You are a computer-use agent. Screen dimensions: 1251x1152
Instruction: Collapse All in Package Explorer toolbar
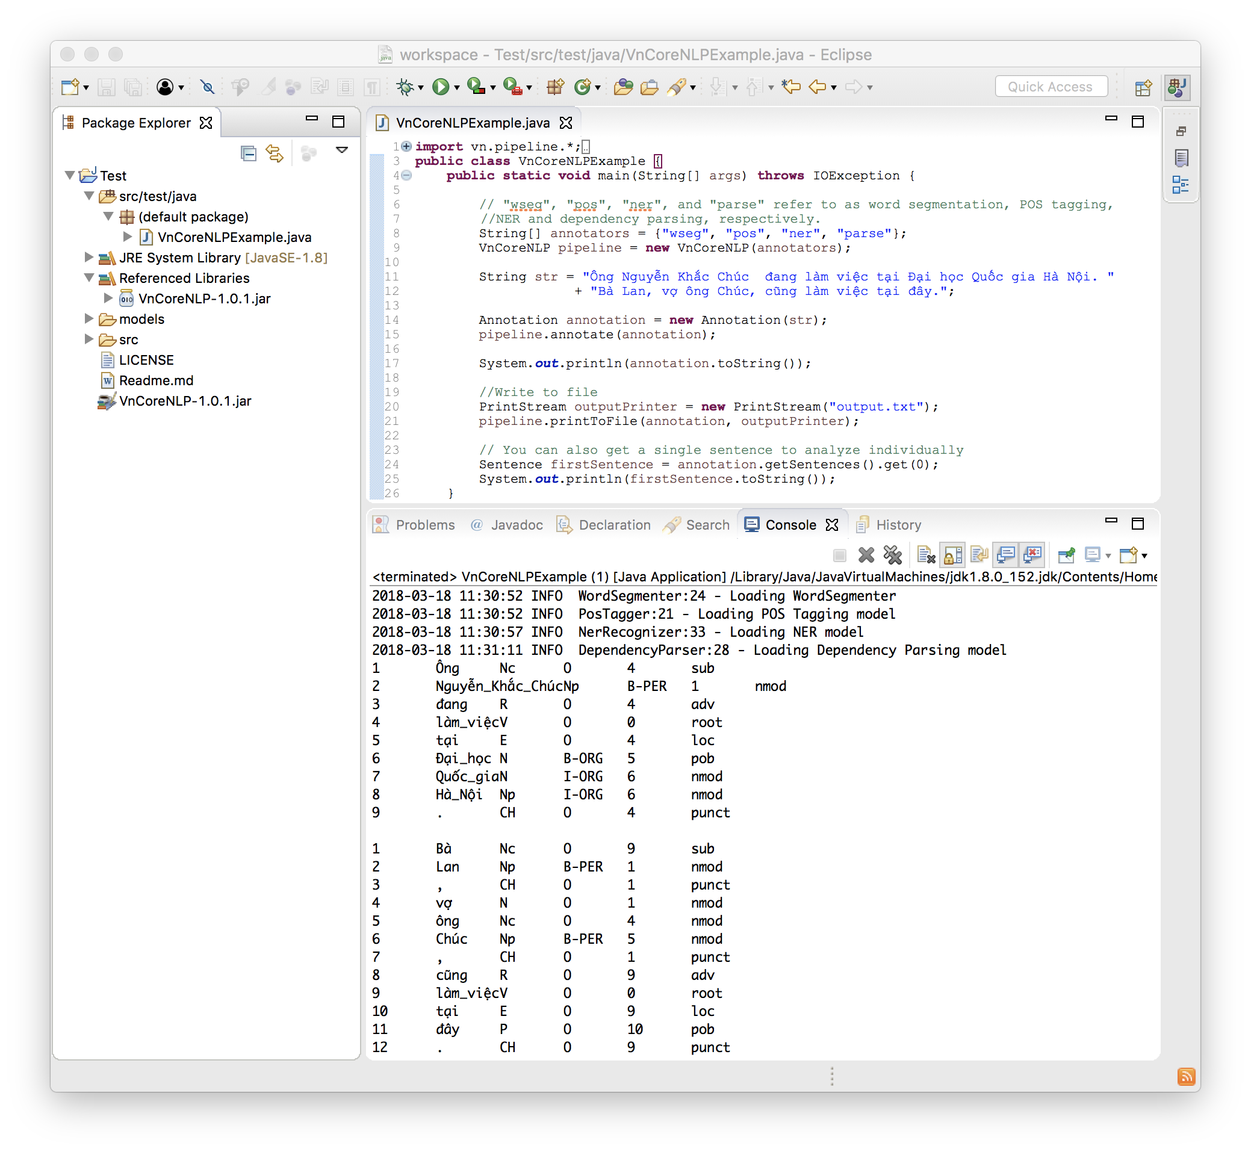pos(248,154)
